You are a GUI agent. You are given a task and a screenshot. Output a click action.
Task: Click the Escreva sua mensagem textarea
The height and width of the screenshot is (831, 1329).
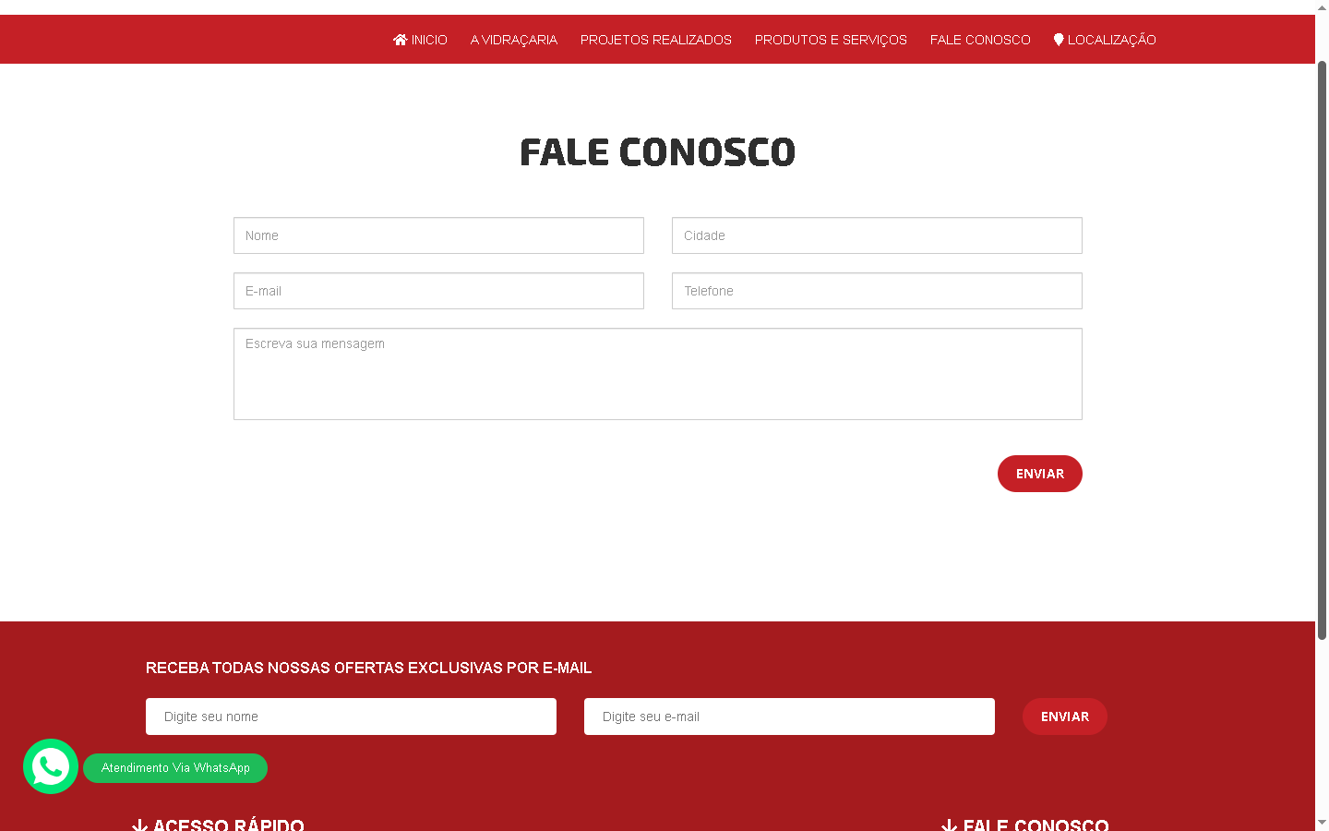coord(658,374)
